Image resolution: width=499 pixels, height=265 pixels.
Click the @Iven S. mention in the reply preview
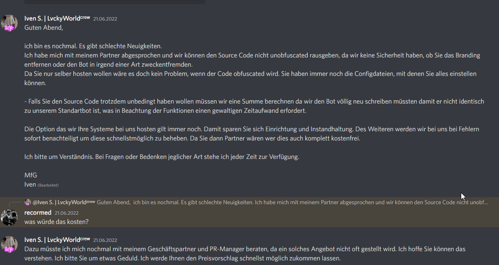tap(64, 203)
